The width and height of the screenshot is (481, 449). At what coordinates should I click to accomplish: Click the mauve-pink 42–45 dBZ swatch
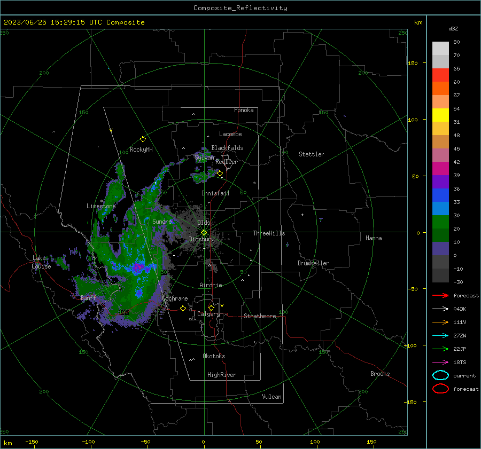click(x=440, y=155)
